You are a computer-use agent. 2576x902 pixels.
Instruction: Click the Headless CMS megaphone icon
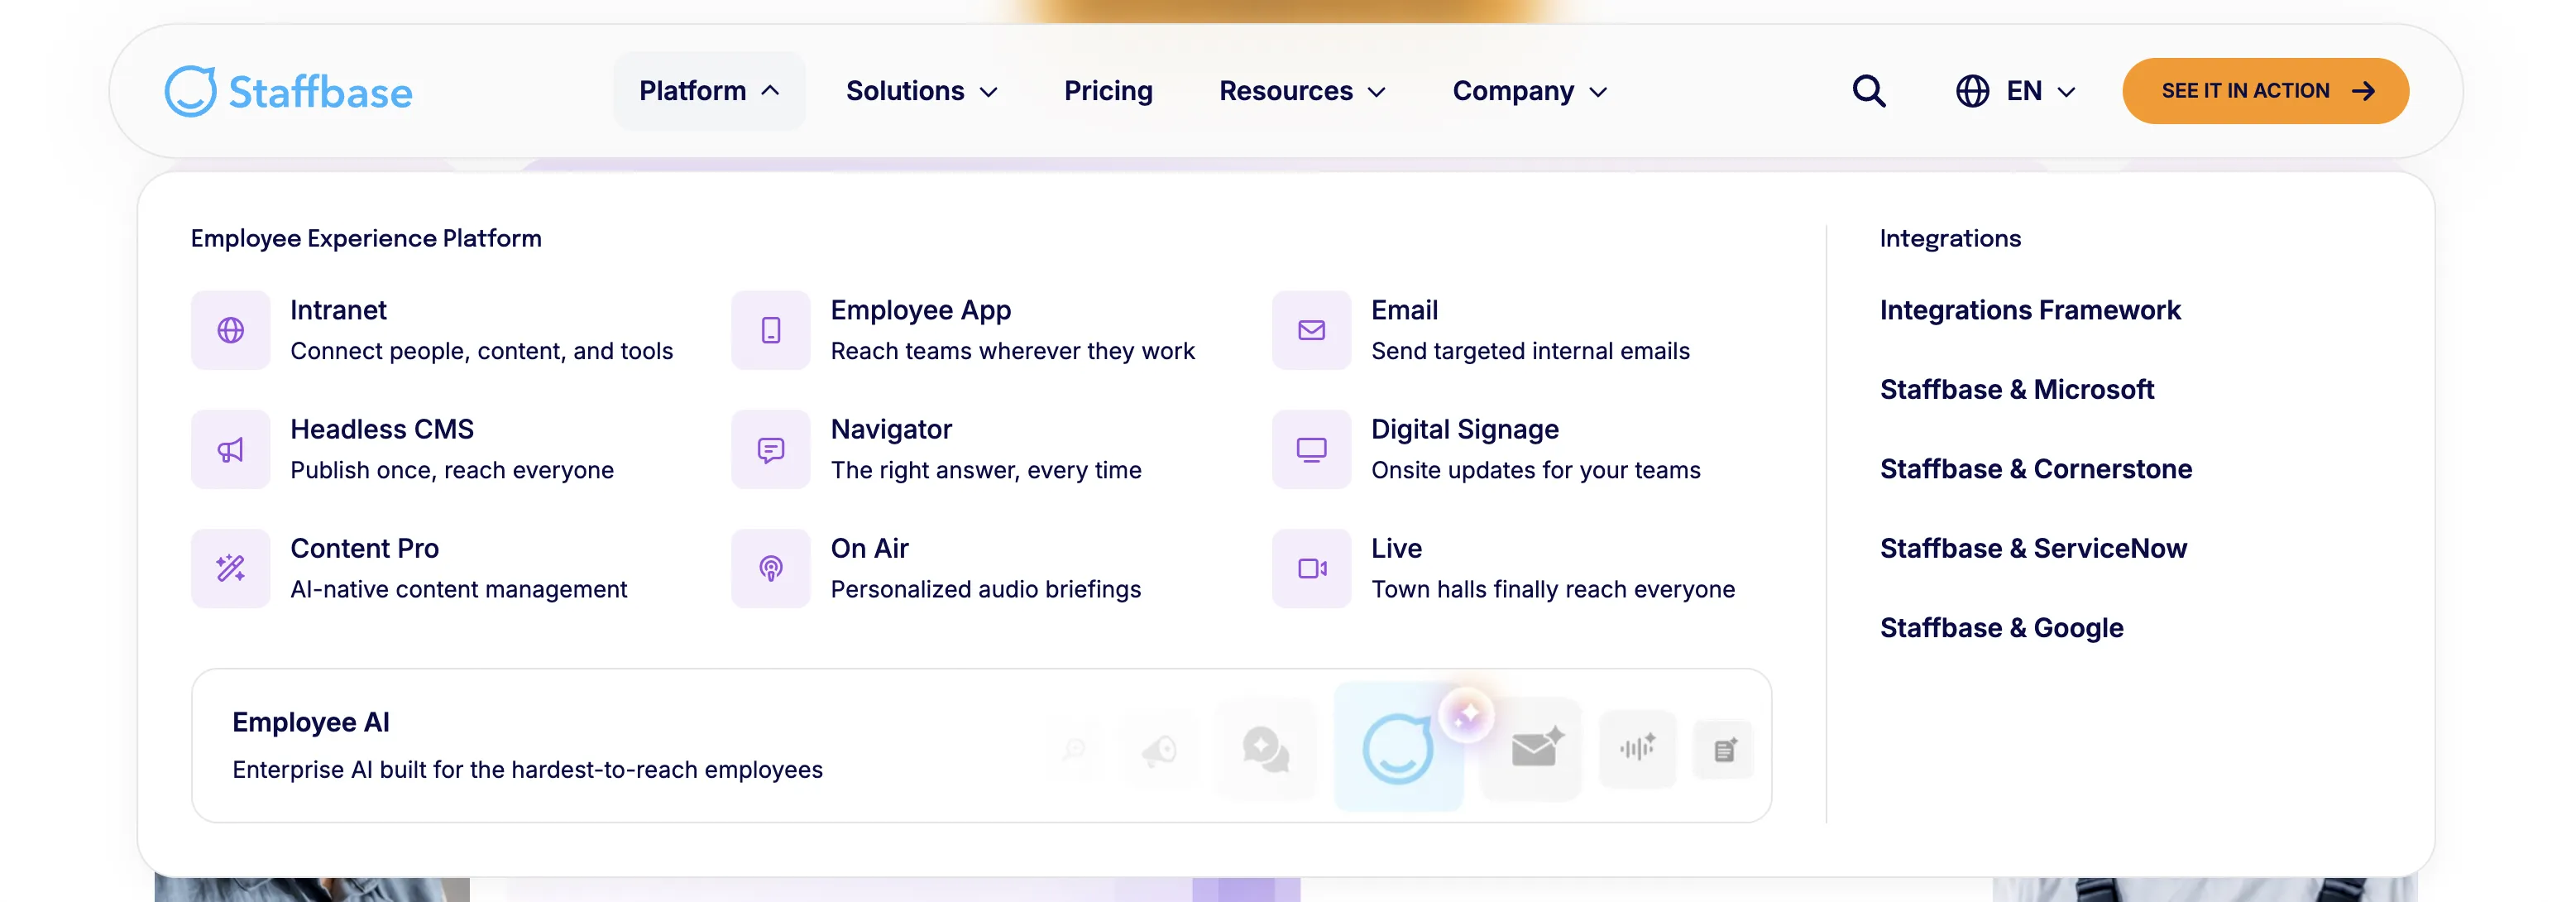231,449
